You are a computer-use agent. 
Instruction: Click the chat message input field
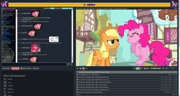coord(34,64)
